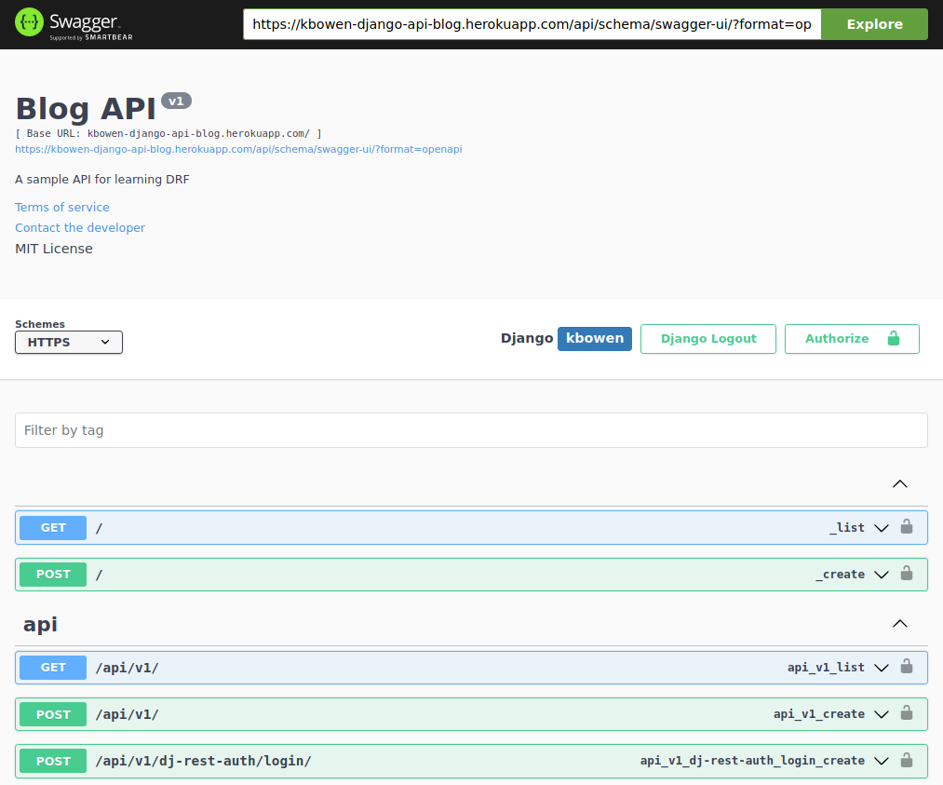Click the POST badge on / row
Screen dimensions: 943x785
pyautogui.click(x=53, y=575)
